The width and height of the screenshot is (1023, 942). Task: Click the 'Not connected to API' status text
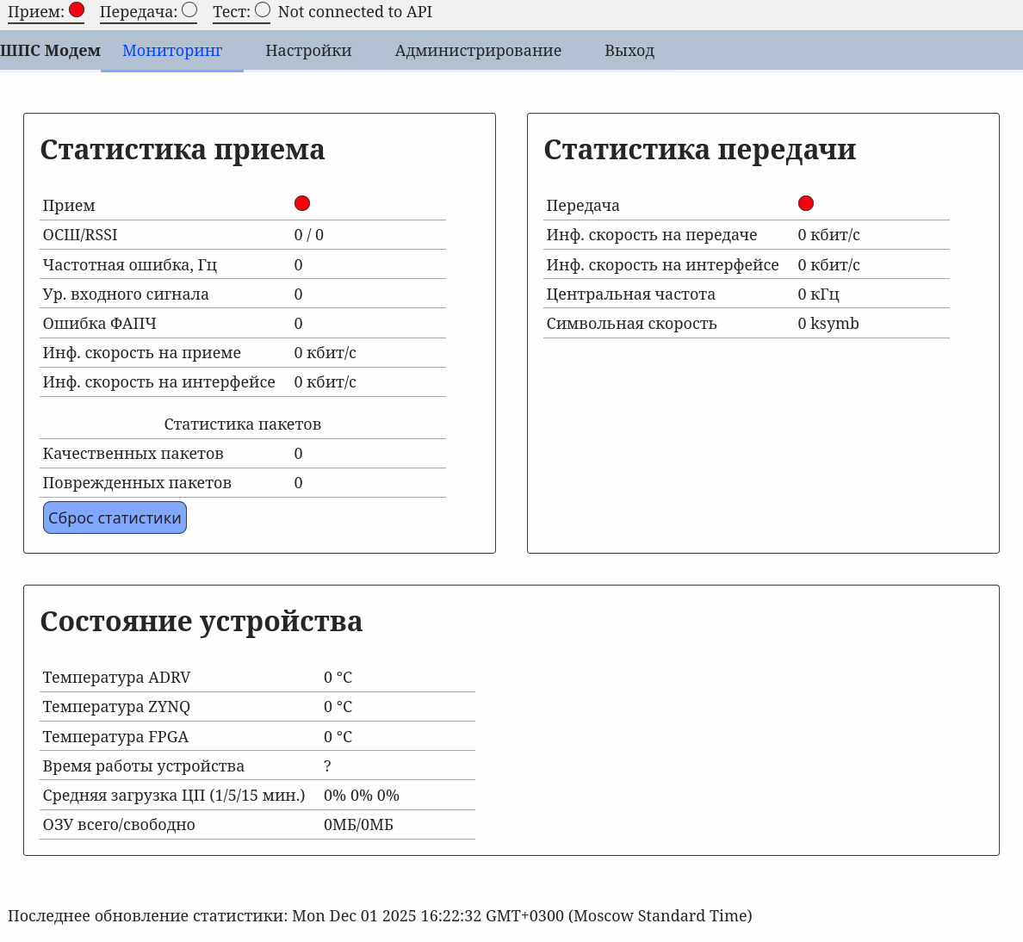pyautogui.click(x=355, y=12)
